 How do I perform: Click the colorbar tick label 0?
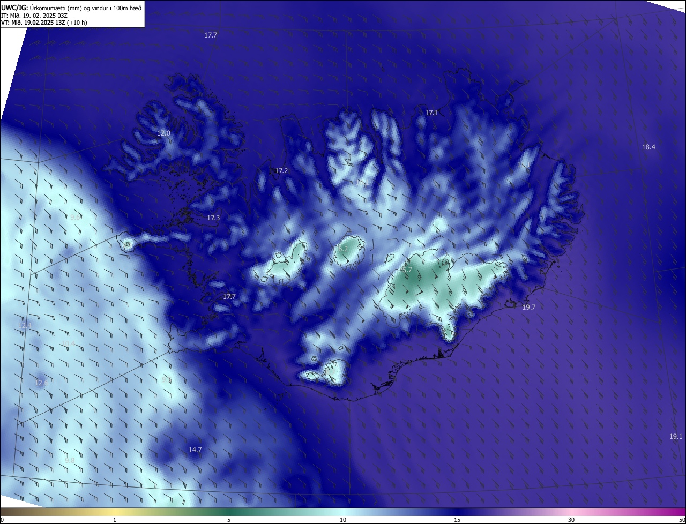[x=2, y=520]
